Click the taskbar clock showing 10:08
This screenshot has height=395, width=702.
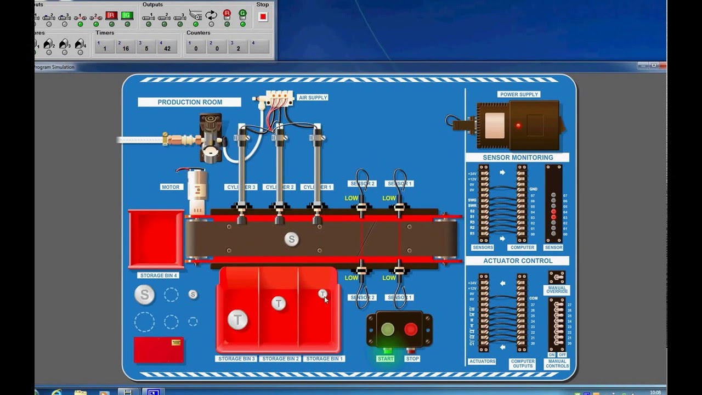point(655,392)
